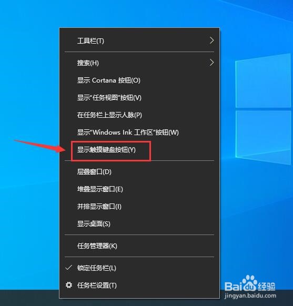Open the 工具栏(T) submenu

click(139, 41)
